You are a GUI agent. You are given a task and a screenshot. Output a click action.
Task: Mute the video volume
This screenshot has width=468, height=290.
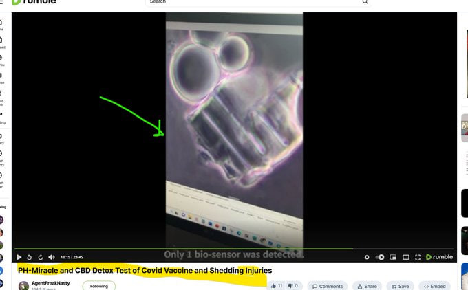52,257
